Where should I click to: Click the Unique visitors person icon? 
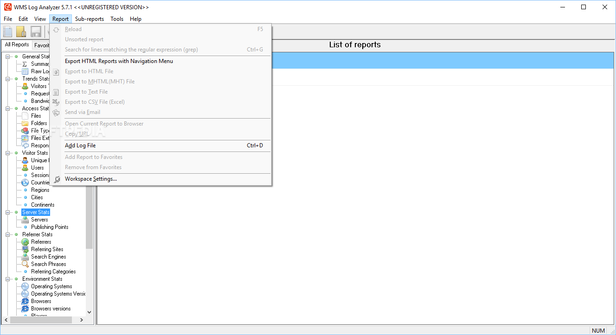click(x=25, y=160)
